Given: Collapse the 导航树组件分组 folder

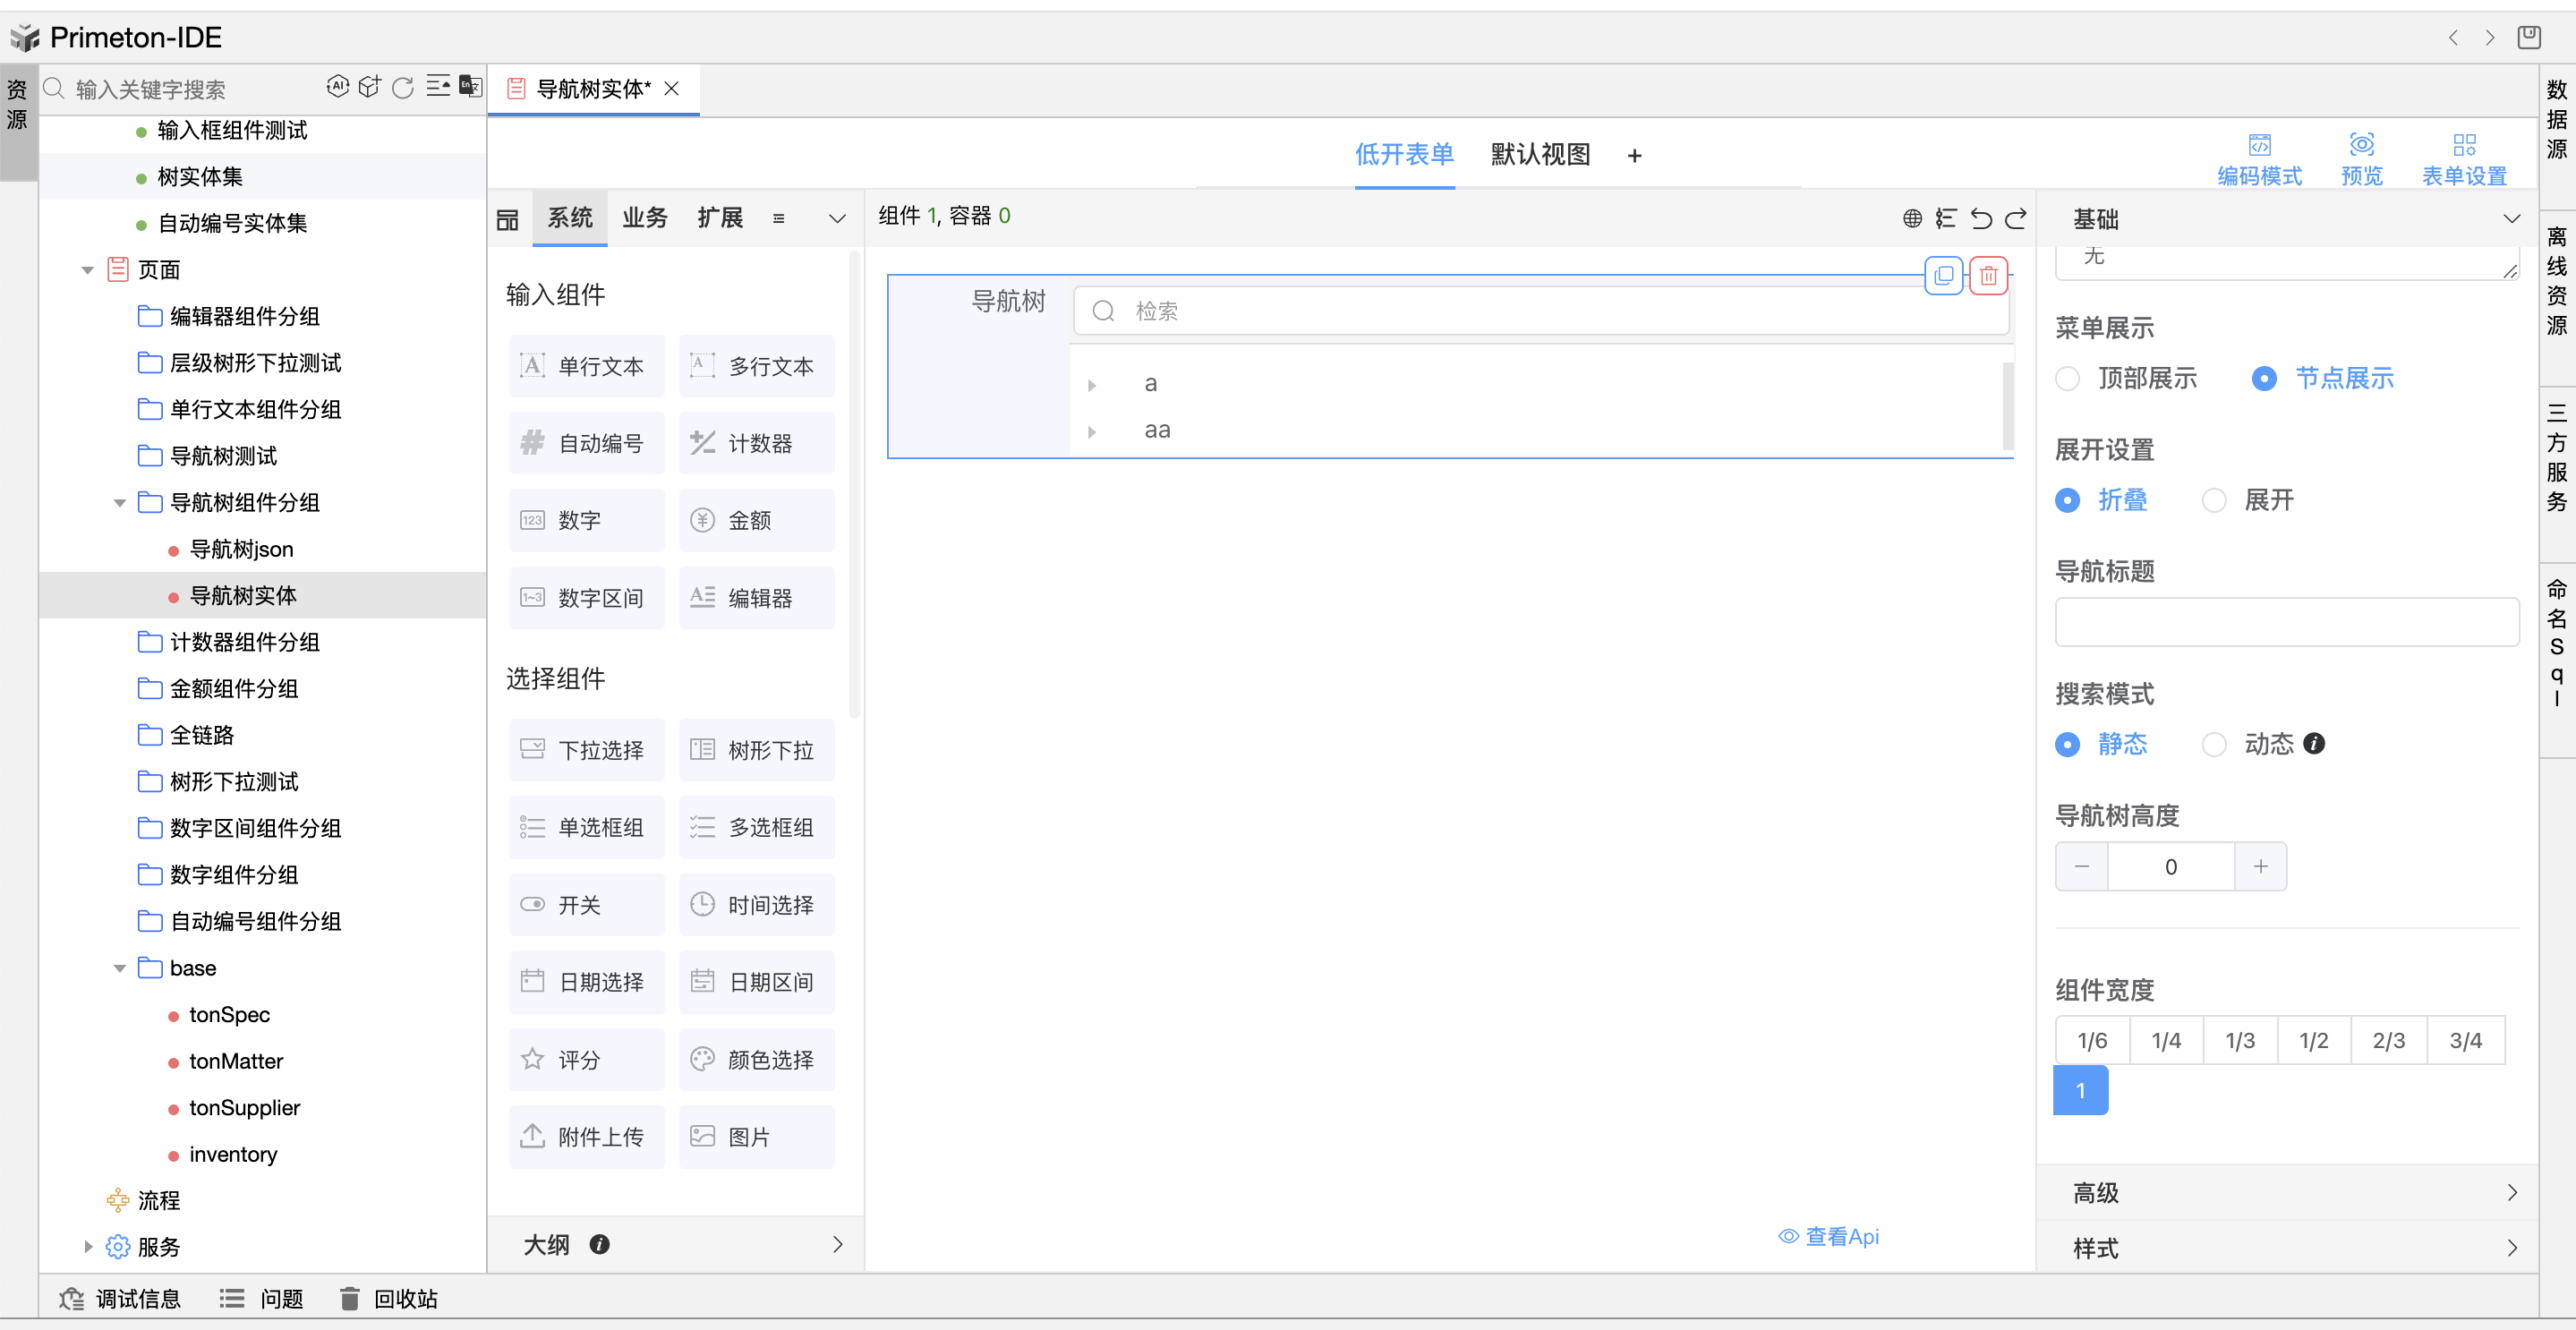Looking at the screenshot, I should pos(120,503).
